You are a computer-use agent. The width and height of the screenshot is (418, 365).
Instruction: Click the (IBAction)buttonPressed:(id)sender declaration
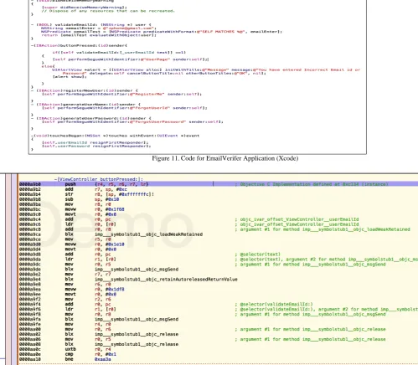pyautogui.click(x=80, y=45)
